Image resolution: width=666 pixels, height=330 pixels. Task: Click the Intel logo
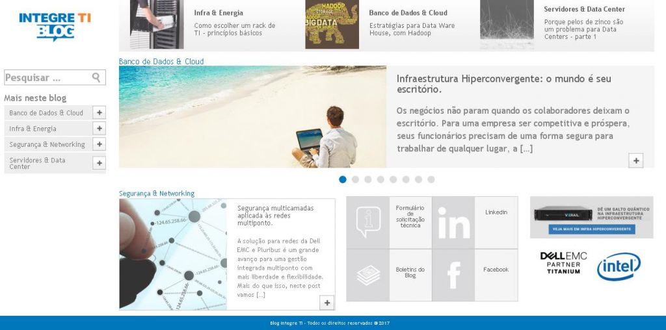(x=619, y=266)
